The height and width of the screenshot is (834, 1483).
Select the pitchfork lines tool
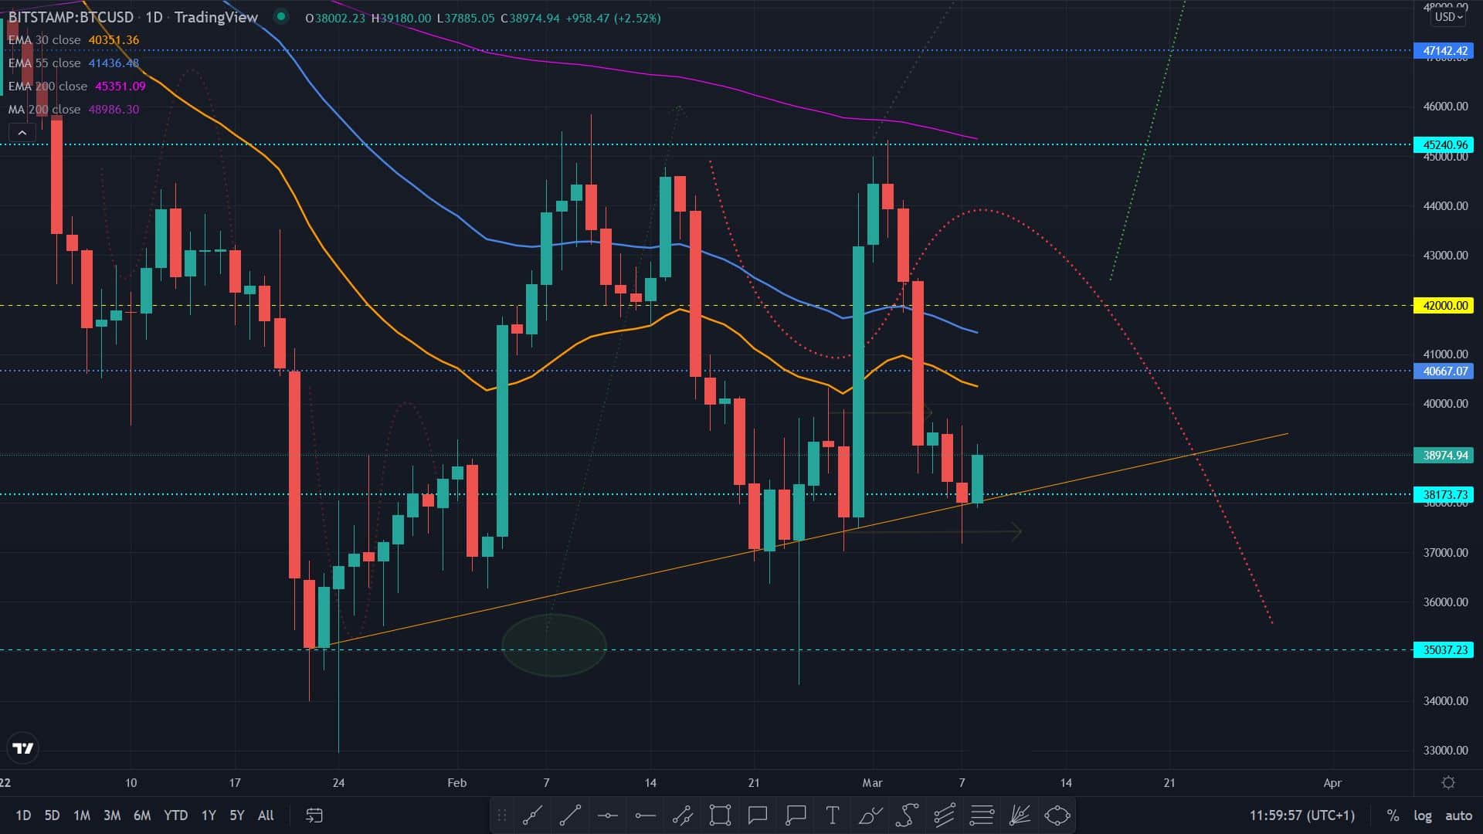click(x=945, y=815)
